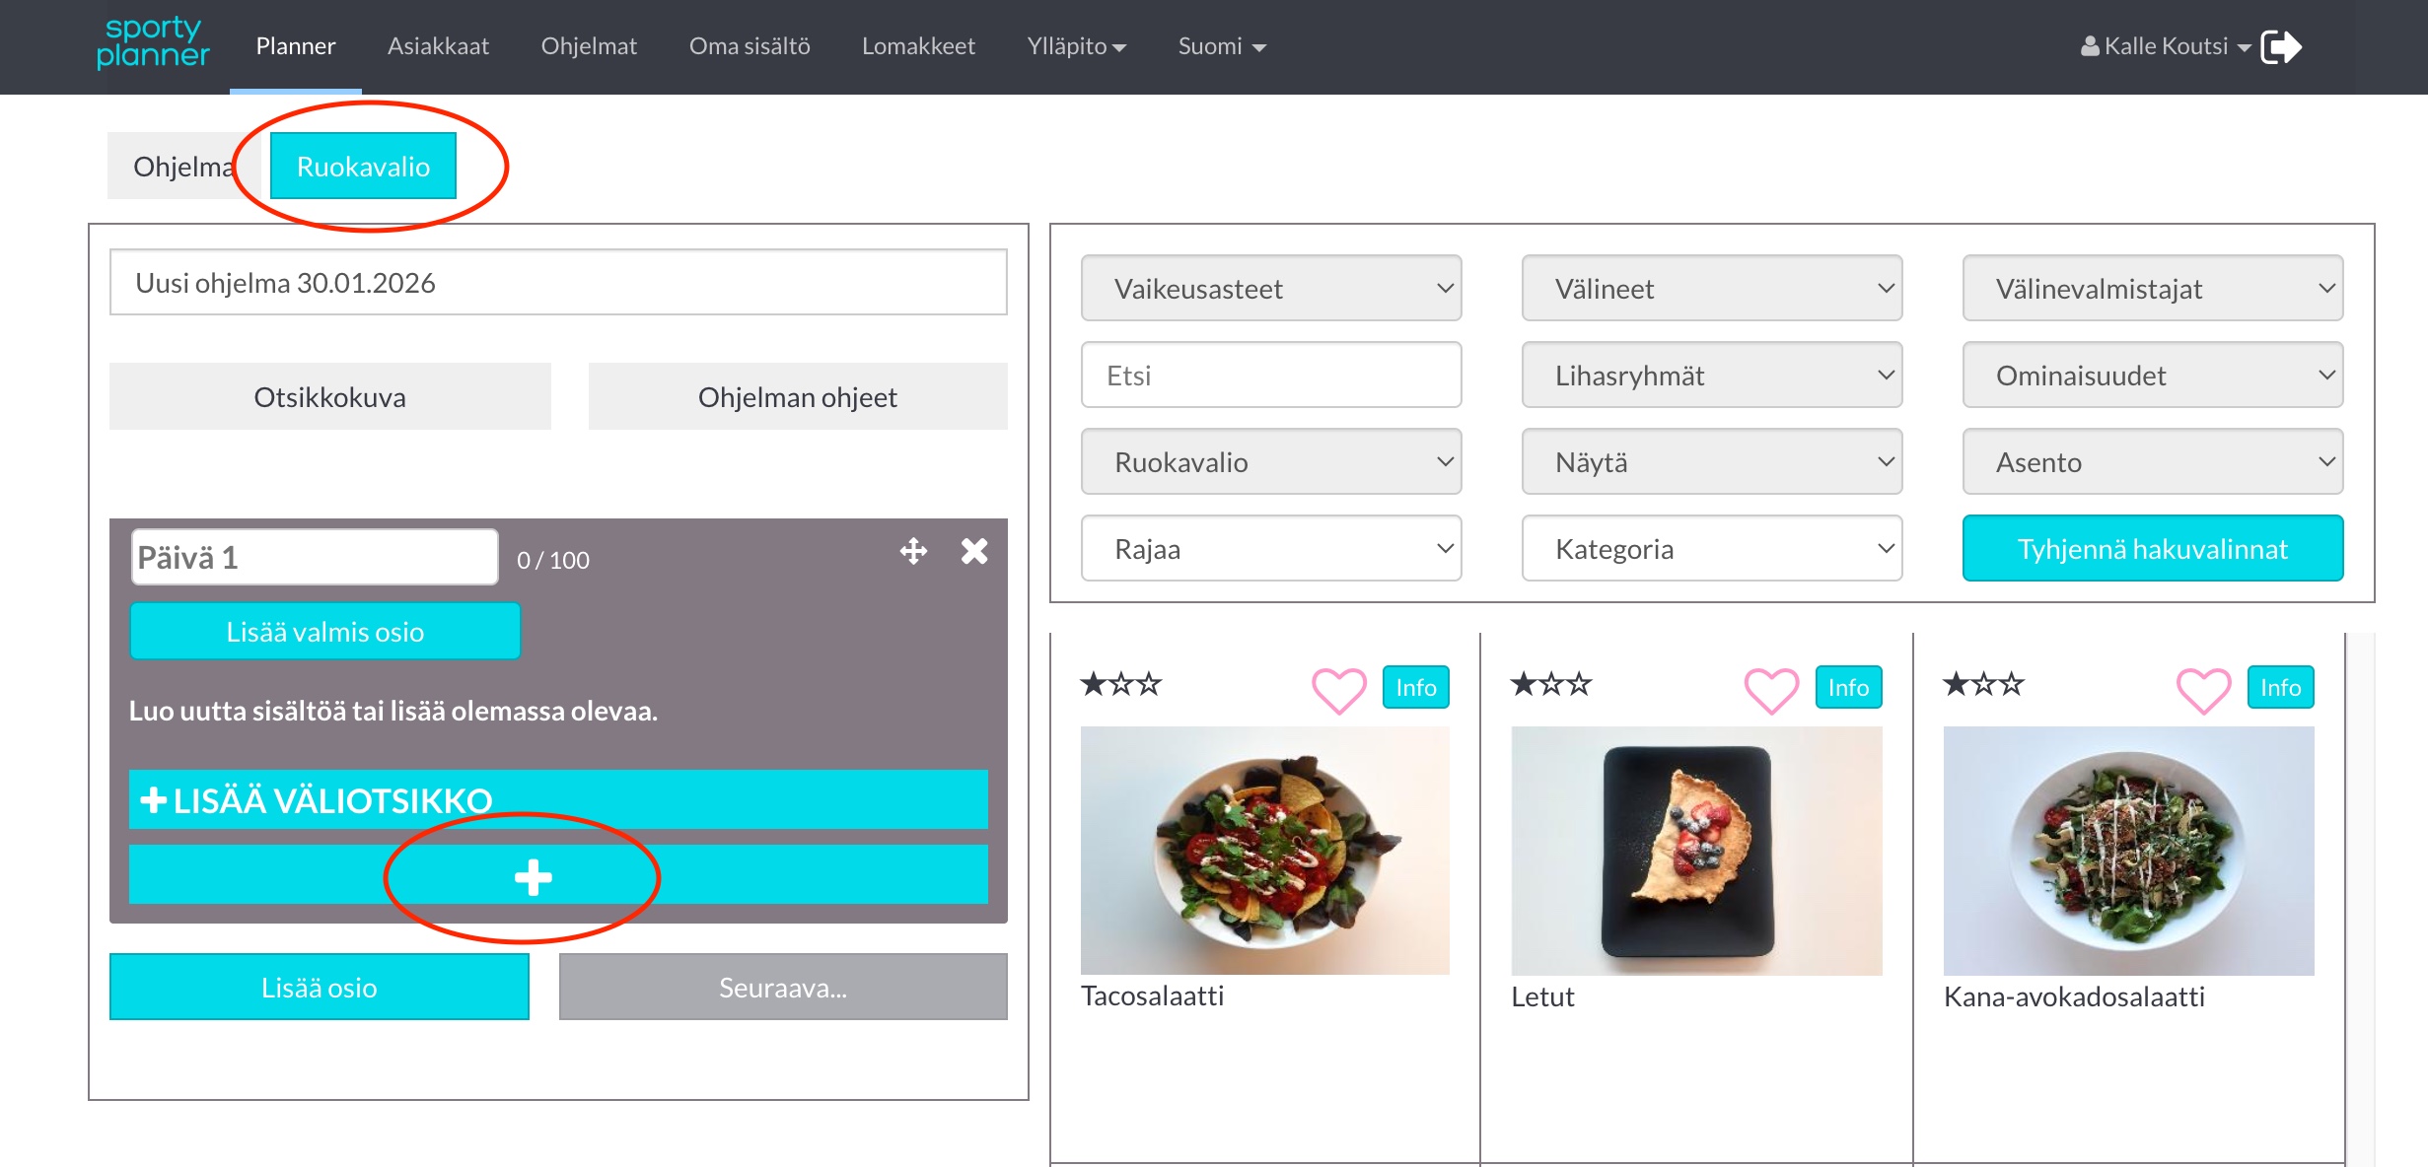The image size is (2428, 1167).
Task: Click the star rating on Letut card
Action: (1552, 684)
